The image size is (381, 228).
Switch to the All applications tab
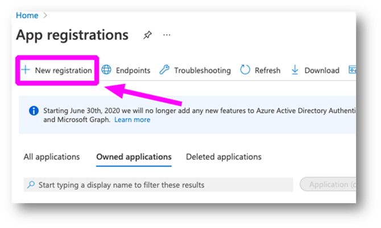pyautogui.click(x=52, y=157)
